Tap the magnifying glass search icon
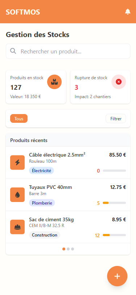 tap(13, 51)
